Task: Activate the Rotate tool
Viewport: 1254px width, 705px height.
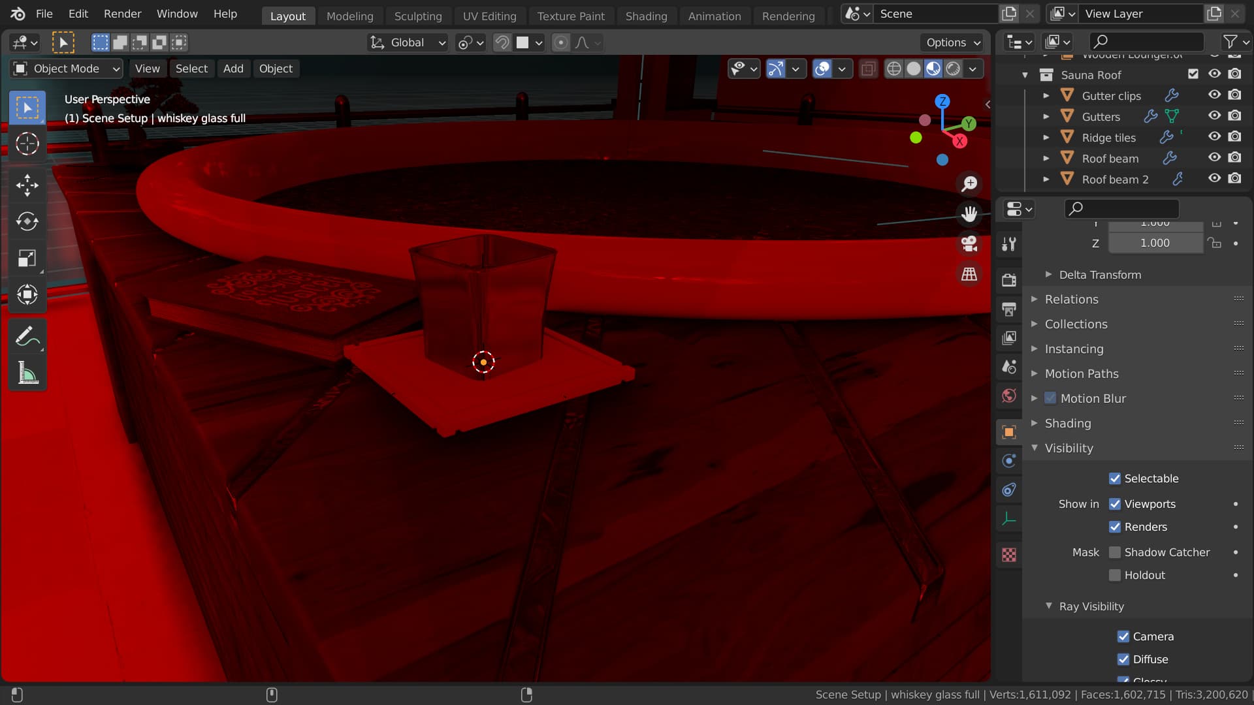Action: [x=27, y=221]
